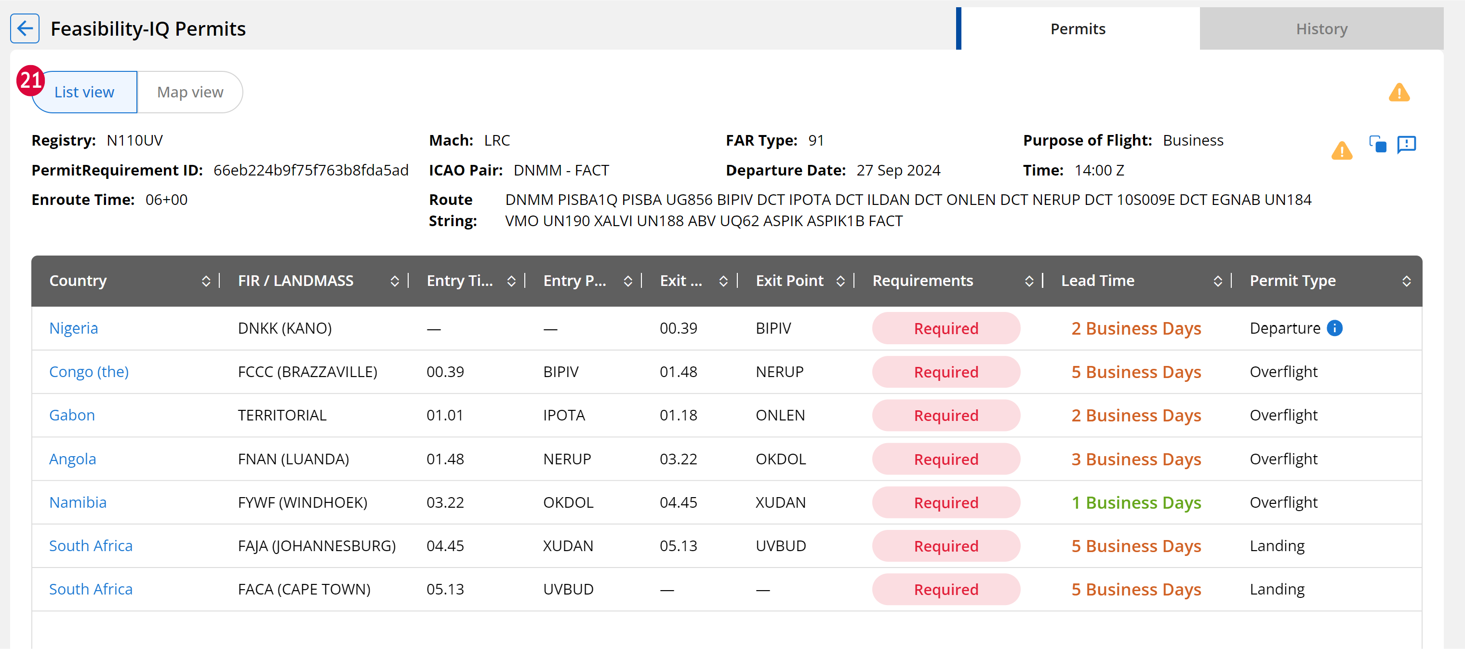1465x649 pixels.
Task: Sort by Exit Time column
Action: pos(723,281)
